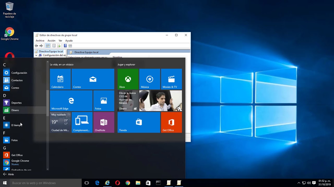Viewport: 334px width, 187px height.
Task: Open Task View on the taskbar
Action: (87, 183)
